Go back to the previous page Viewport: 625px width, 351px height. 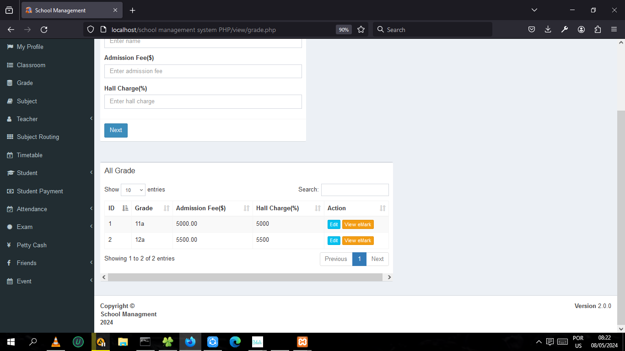point(11,30)
